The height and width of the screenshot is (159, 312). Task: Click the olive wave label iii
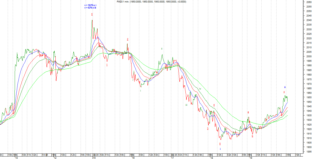tap(186, 105)
